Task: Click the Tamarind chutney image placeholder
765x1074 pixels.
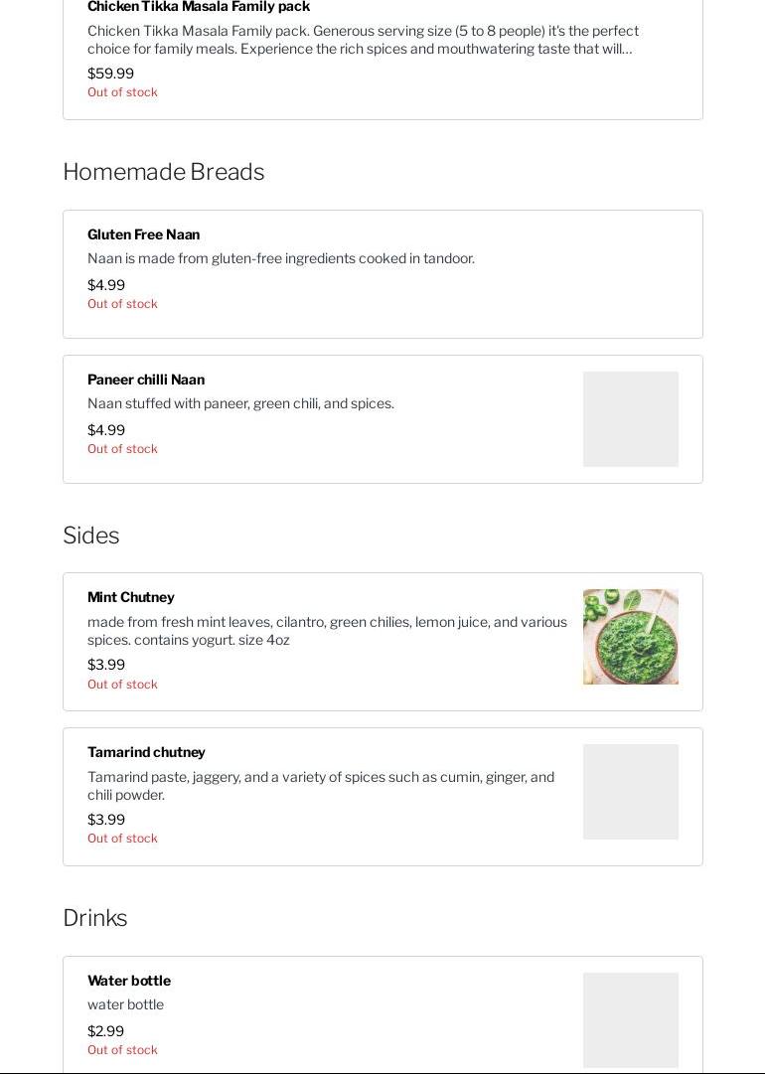Action: pos(630,792)
